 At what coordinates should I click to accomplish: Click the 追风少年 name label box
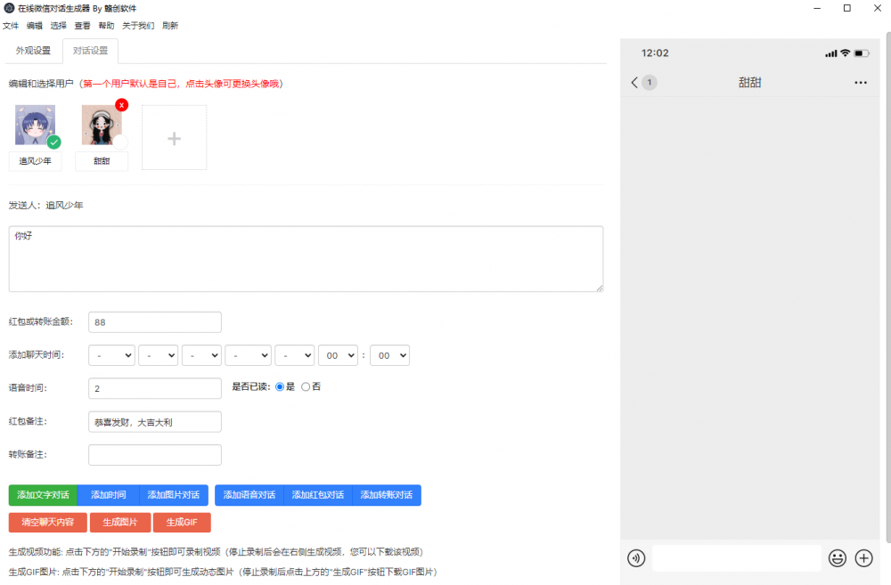[36, 161]
